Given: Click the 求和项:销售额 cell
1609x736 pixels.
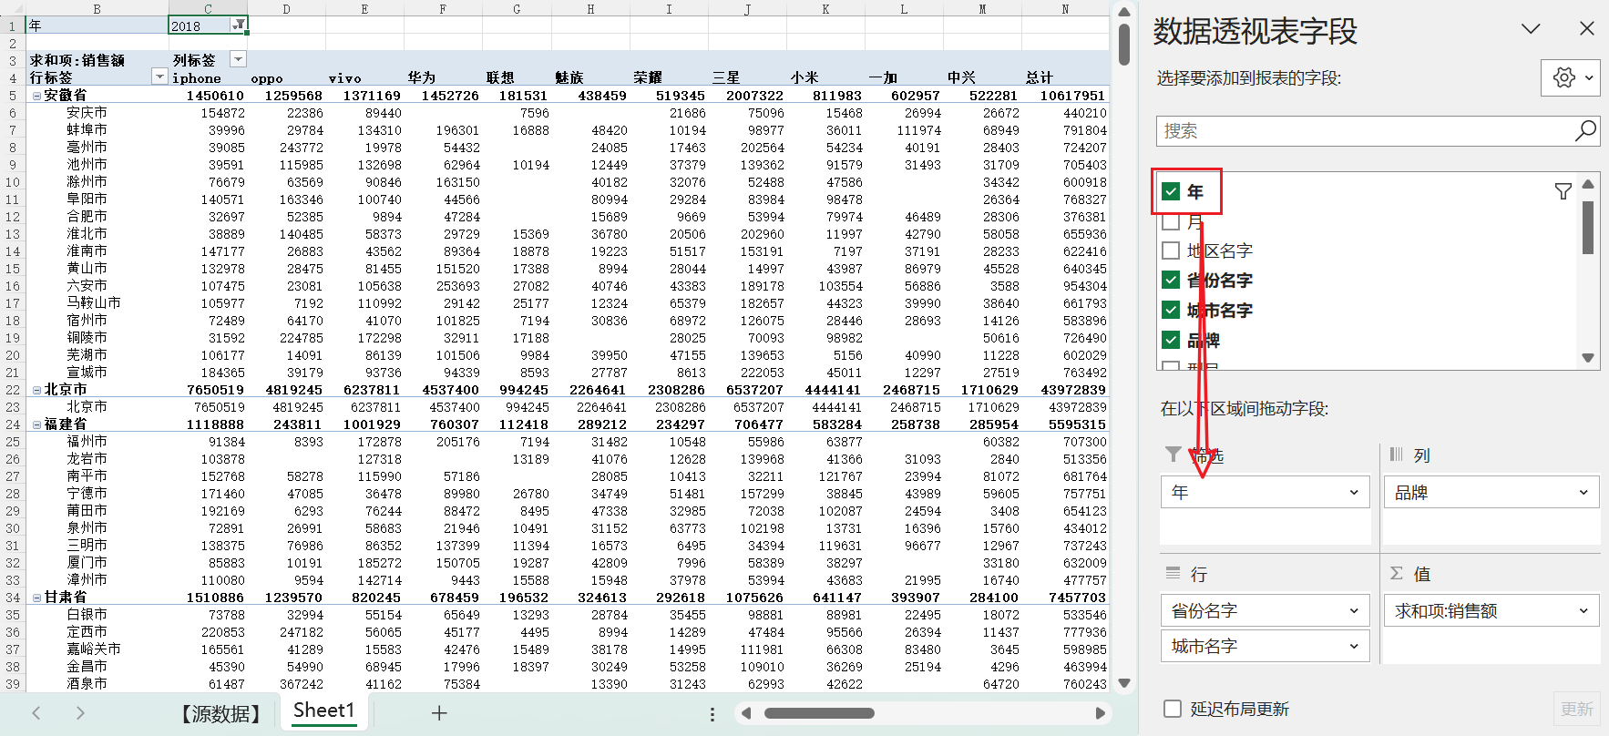Looking at the screenshot, I should [97, 60].
